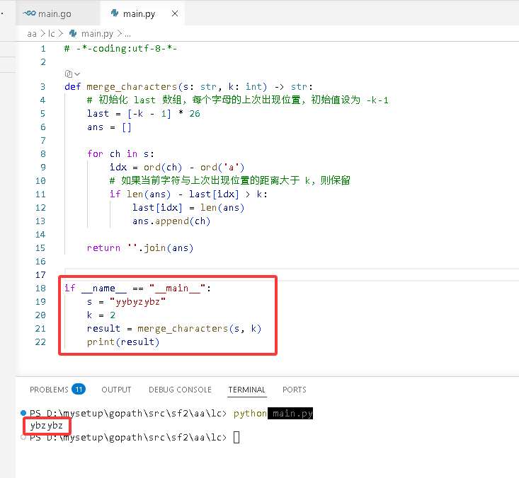The image size is (519, 478).
Task: Switch to the main.go tab
Action: pyautogui.click(x=47, y=13)
